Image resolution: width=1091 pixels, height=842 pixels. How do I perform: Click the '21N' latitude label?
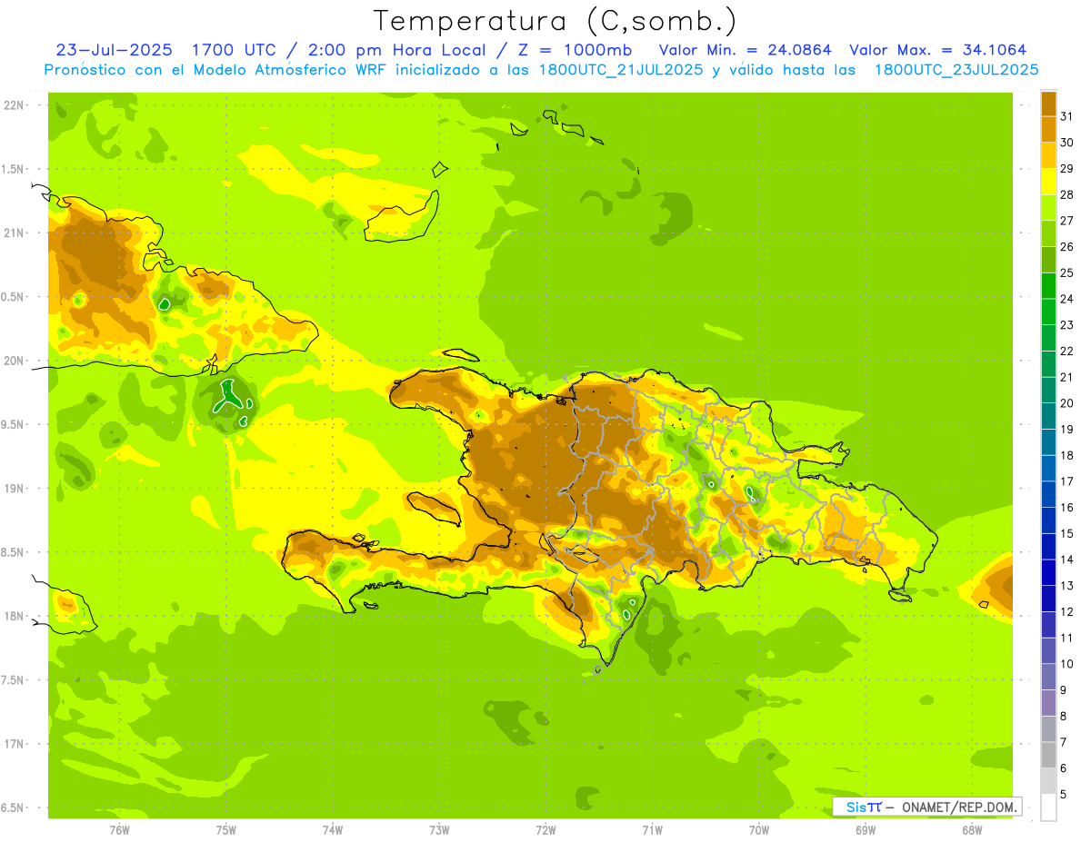coord(13,233)
